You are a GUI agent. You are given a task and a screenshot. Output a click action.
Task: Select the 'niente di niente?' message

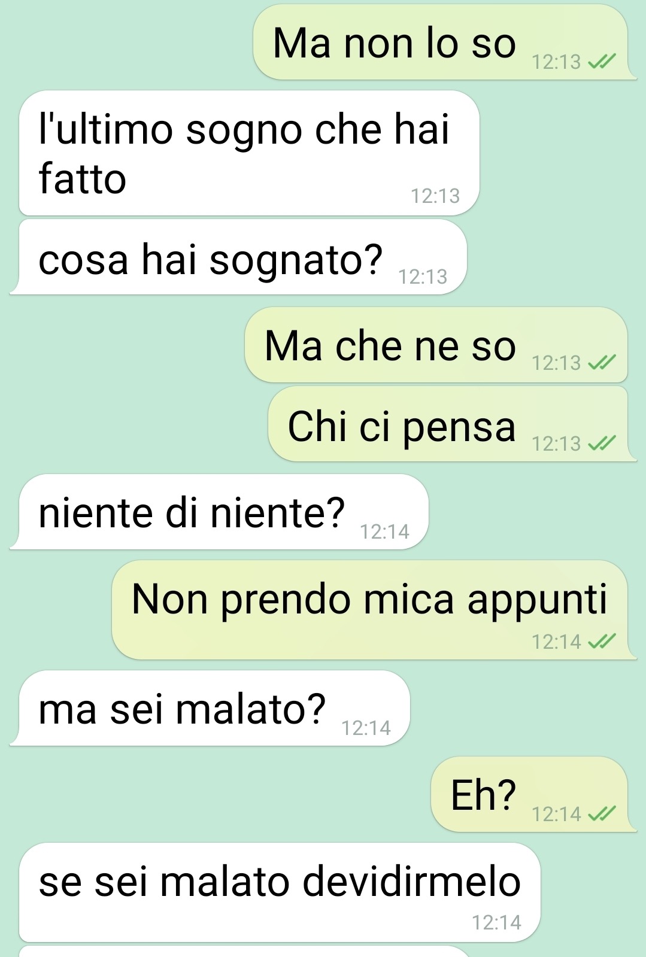coord(219,512)
